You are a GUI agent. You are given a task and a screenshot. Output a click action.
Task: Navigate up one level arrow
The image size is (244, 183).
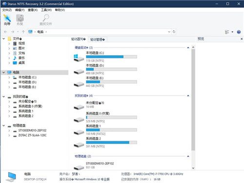pyautogui.click(x=23, y=32)
